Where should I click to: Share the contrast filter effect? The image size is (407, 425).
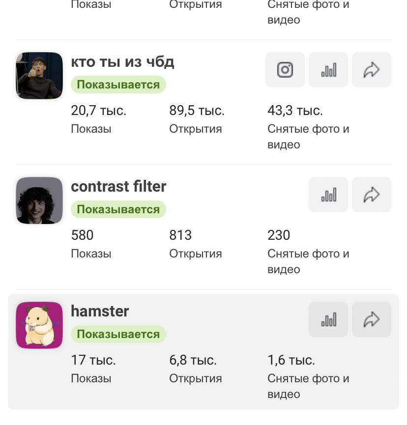point(372,195)
